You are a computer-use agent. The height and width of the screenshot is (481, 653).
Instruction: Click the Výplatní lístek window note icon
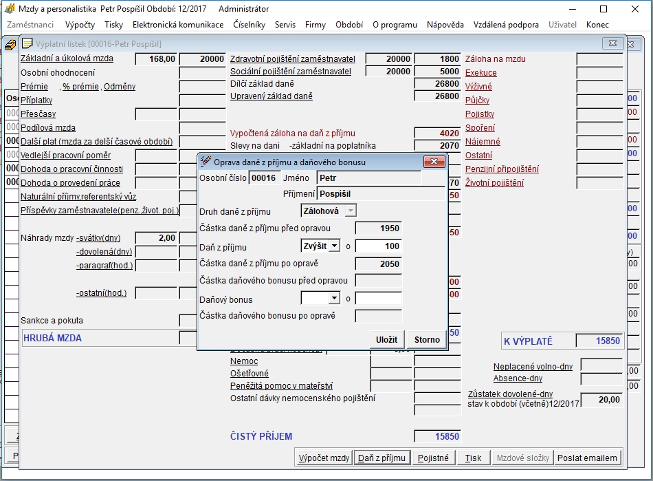[x=27, y=43]
